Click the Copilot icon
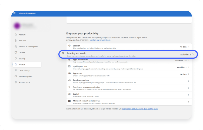 [69, 94]
